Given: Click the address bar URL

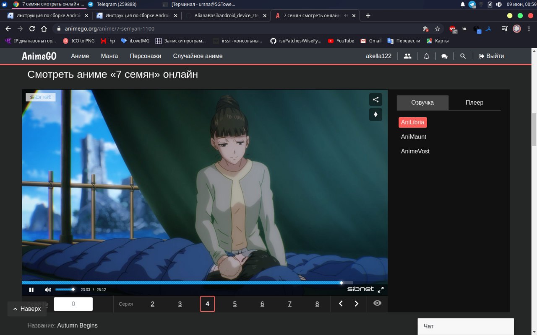Looking at the screenshot, I should 109,29.
